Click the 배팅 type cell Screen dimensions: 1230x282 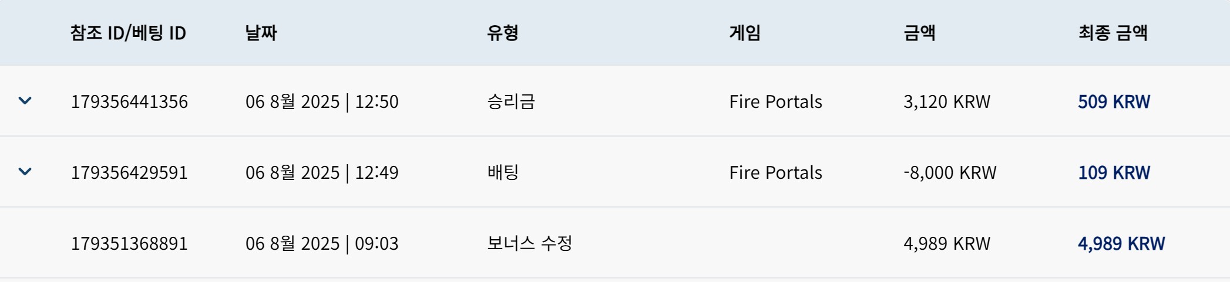(503, 172)
